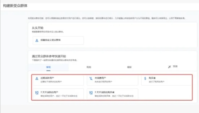Viewport: 199px width, 113px height.
Task: Click the person icon on 近期活跃用户 card
Action: (x=37, y=79)
